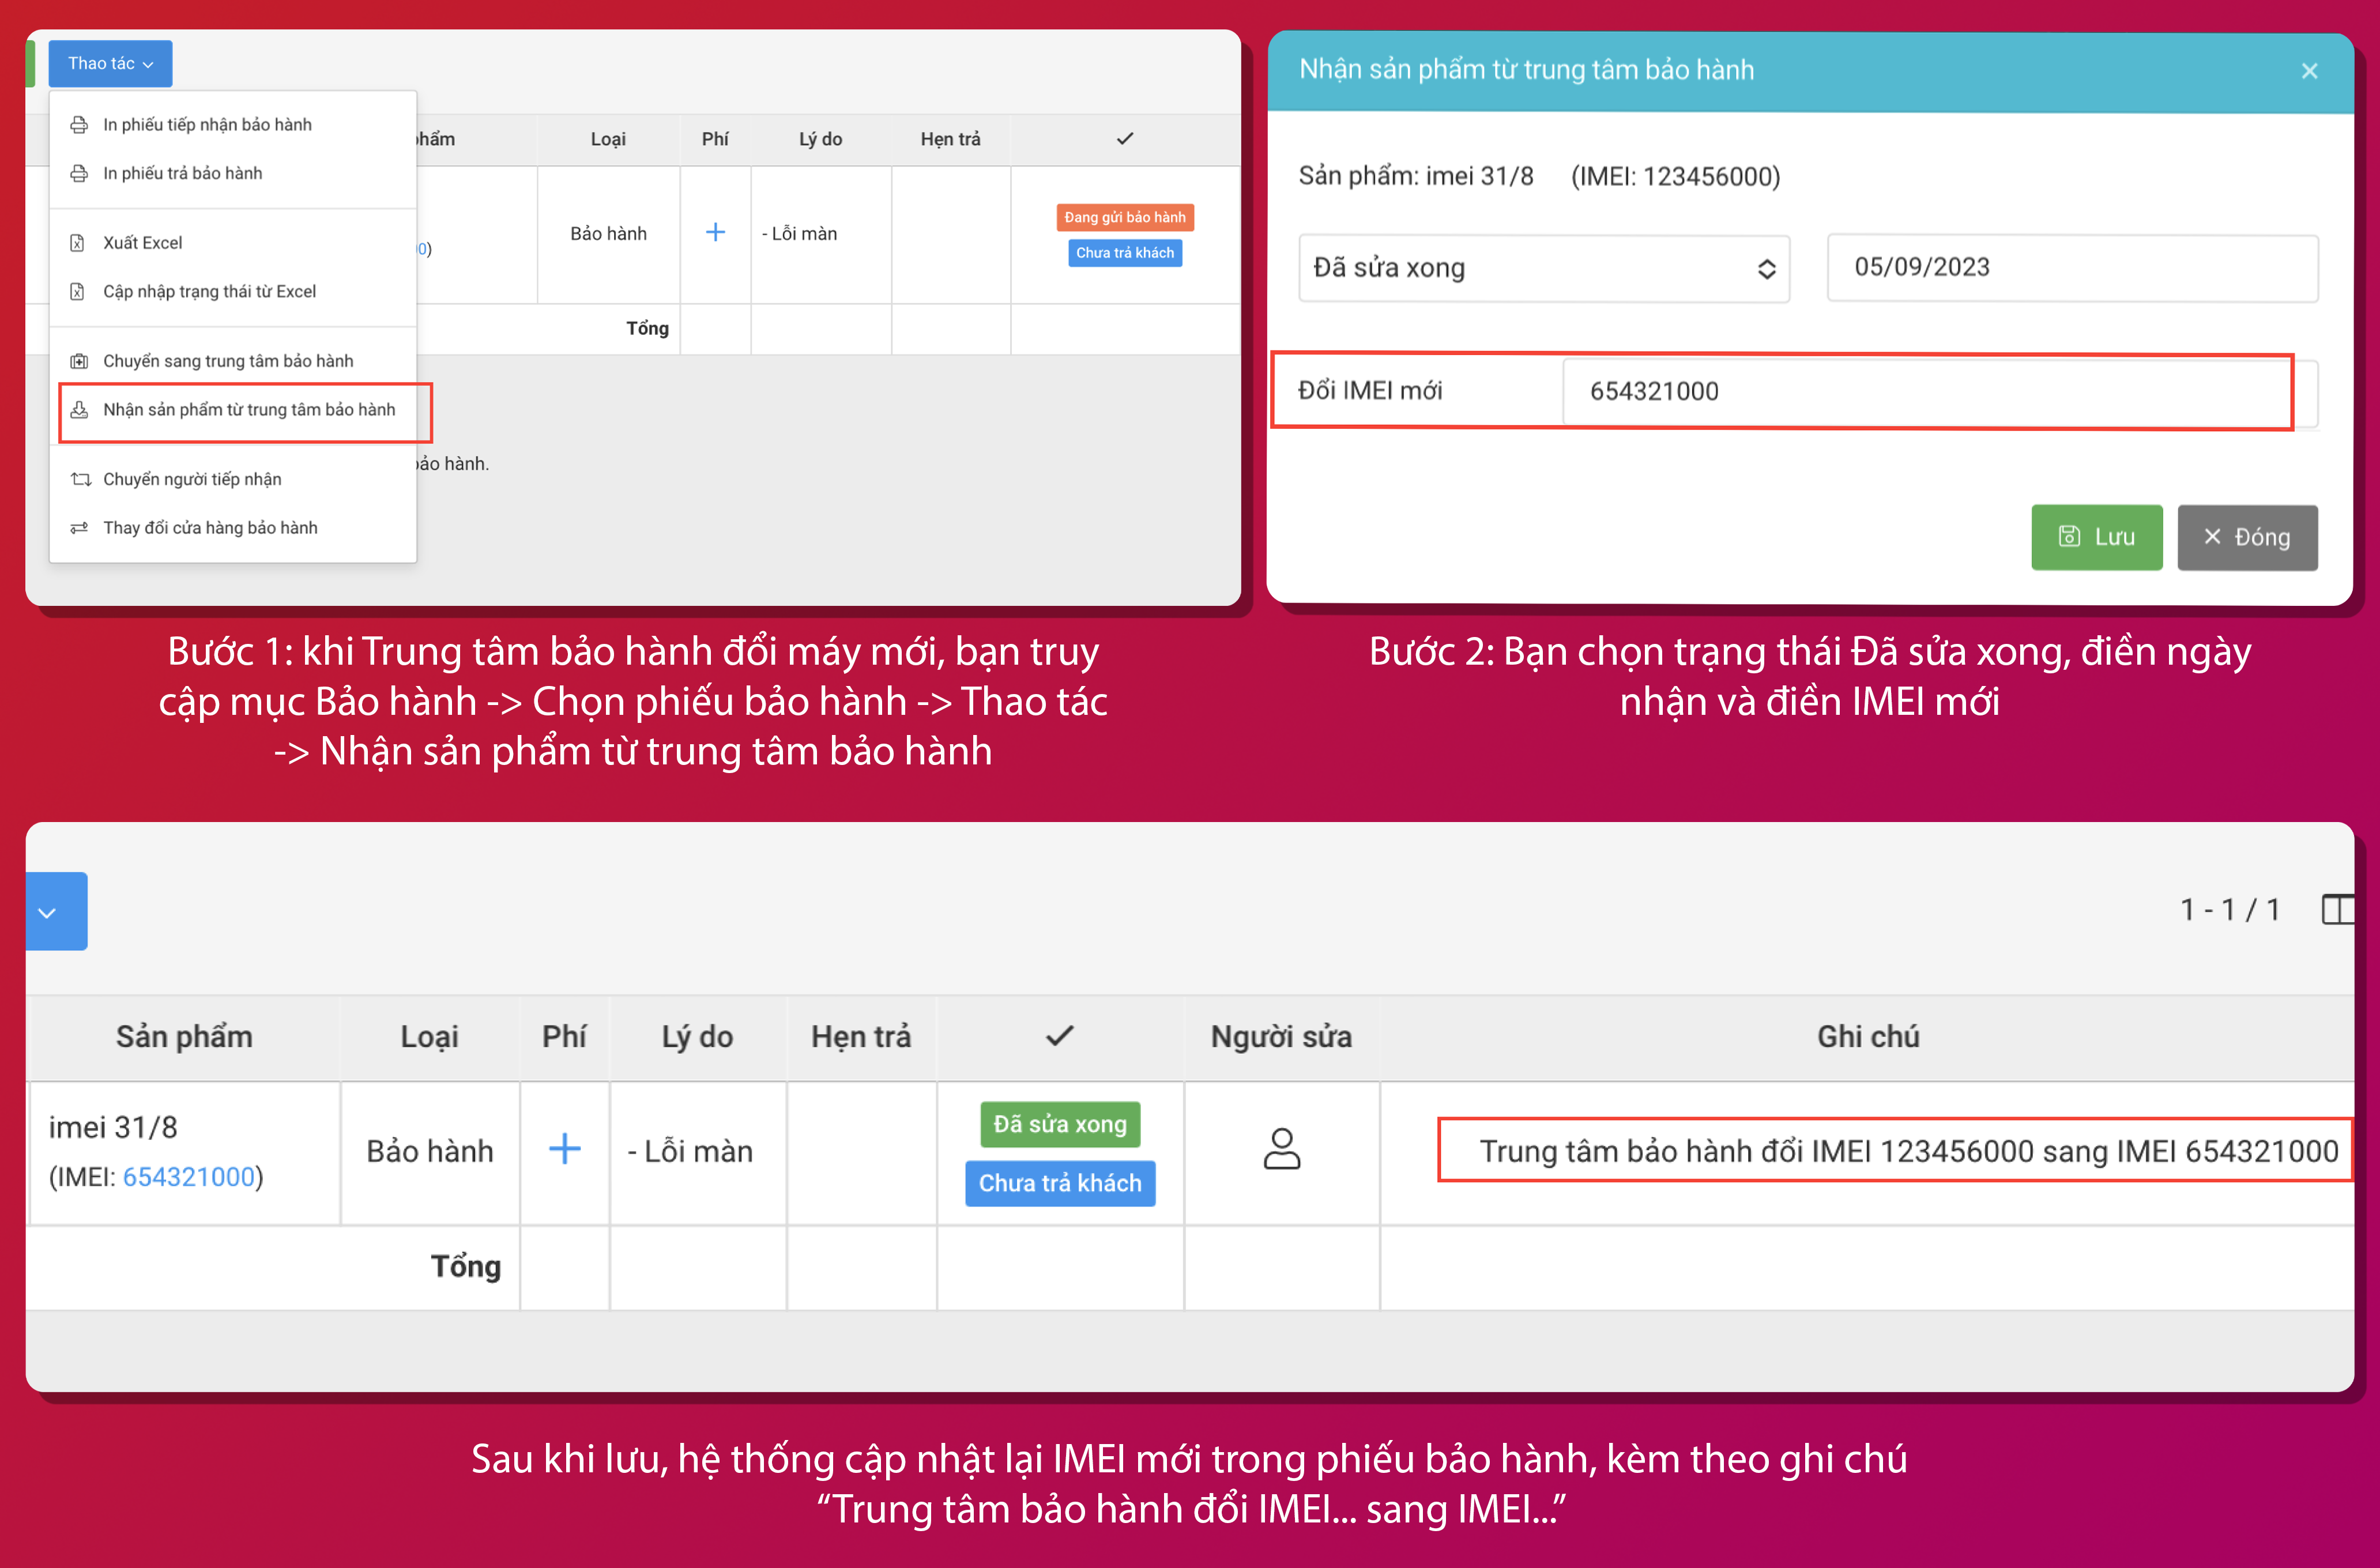Select In phiếu tiếp nhận bảo hành
2380x1568 pixels.
207,125
